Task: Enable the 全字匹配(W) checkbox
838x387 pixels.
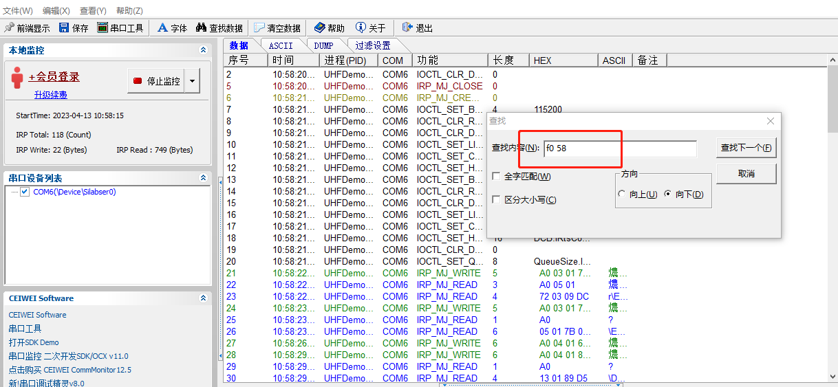Action: click(497, 177)
